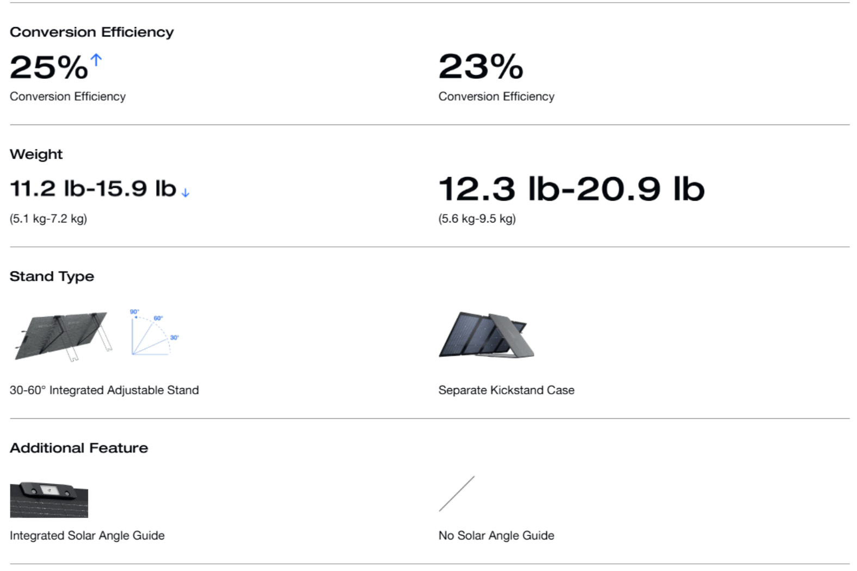Click the blue up arrow beside 25%
This screenshot has width=857, height=571.
[96, 60]
